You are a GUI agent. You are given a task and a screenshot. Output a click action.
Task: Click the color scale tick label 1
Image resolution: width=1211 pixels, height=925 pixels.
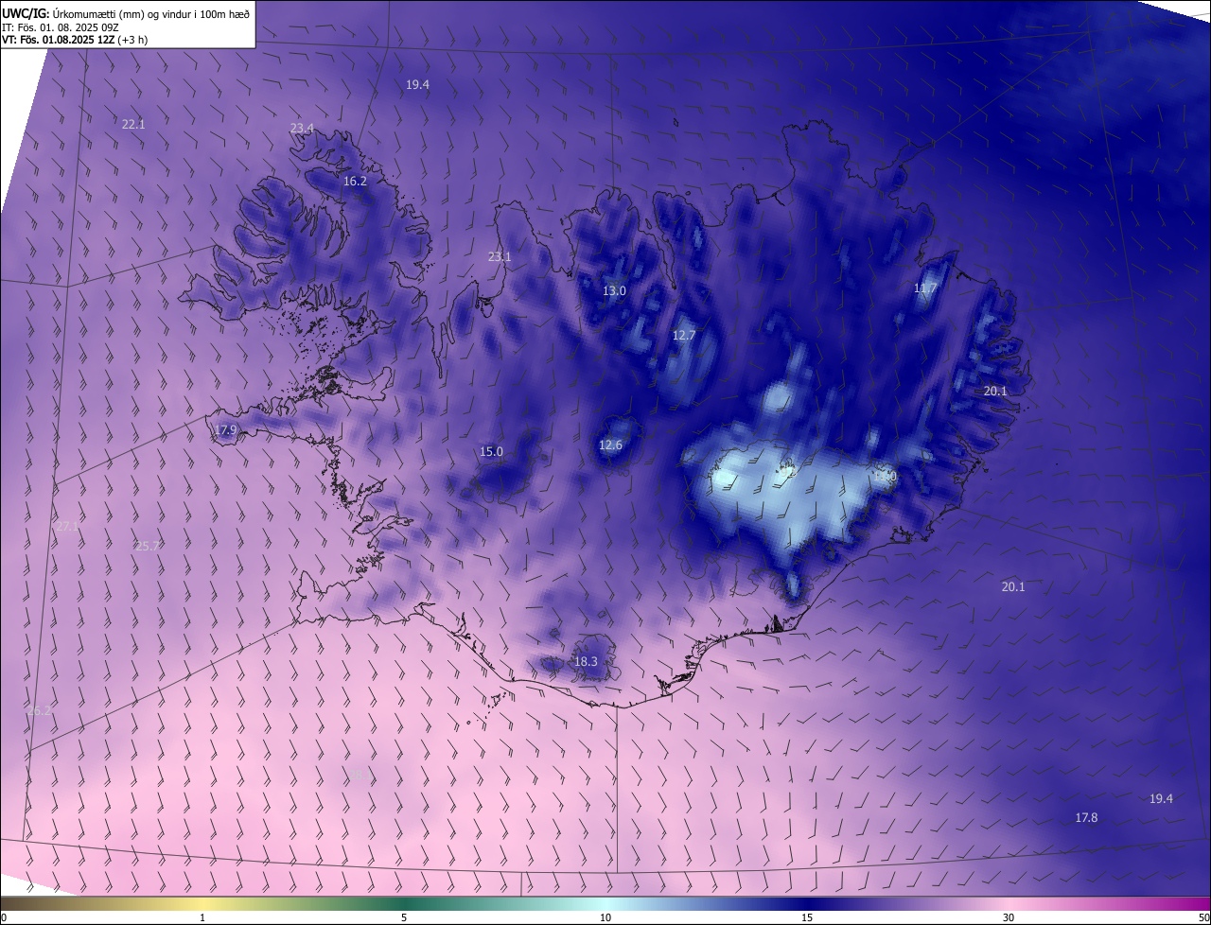click(202, 917)
